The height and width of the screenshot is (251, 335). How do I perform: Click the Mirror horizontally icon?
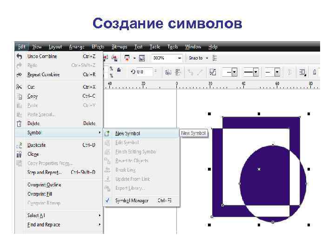pyautogui.click(x=168, y=73)
